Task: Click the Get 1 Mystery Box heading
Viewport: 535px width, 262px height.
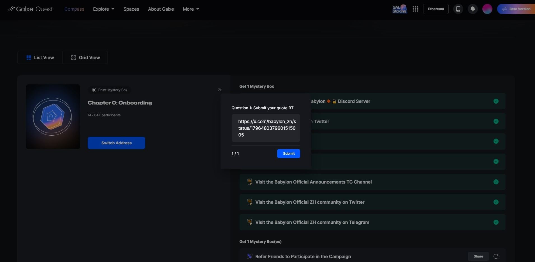Action: [257, 86]
